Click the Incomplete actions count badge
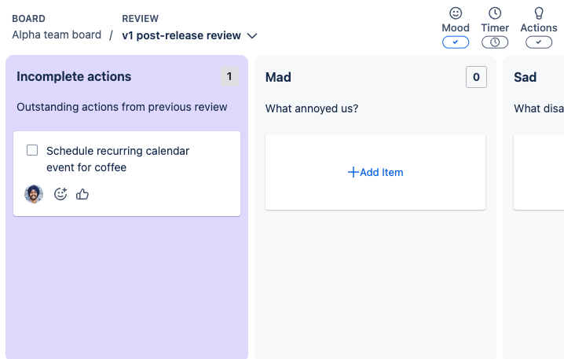The width and height of the screenshot is (564, 359). pyautogui.click(x=229, y=76)
